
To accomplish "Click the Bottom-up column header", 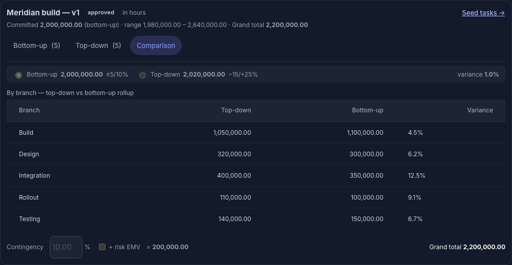I will point(368,110).
